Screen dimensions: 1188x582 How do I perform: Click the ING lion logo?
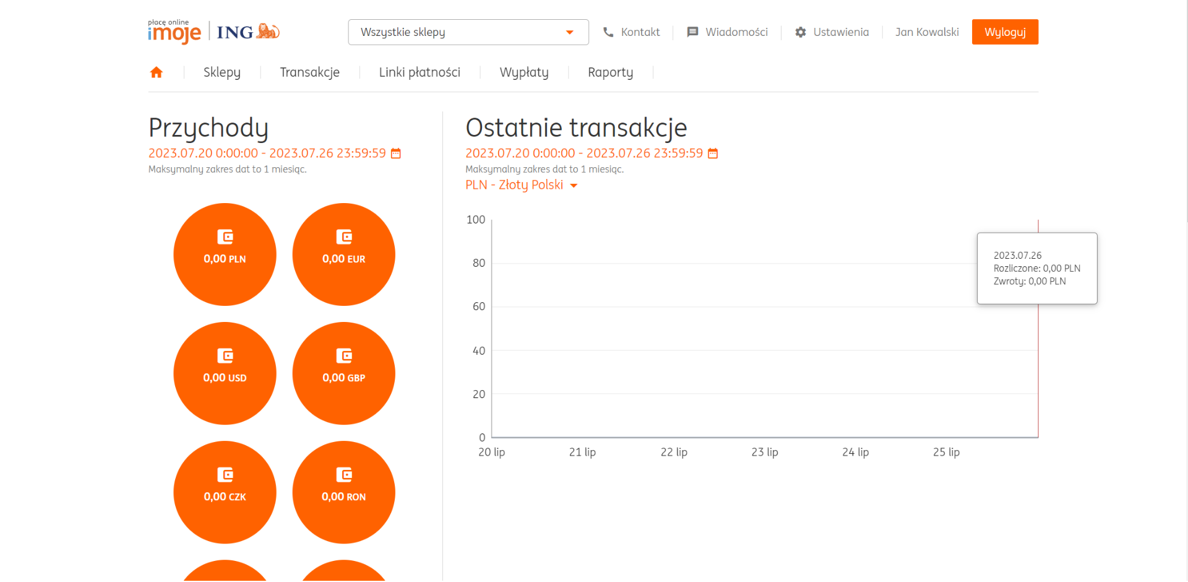269,31
